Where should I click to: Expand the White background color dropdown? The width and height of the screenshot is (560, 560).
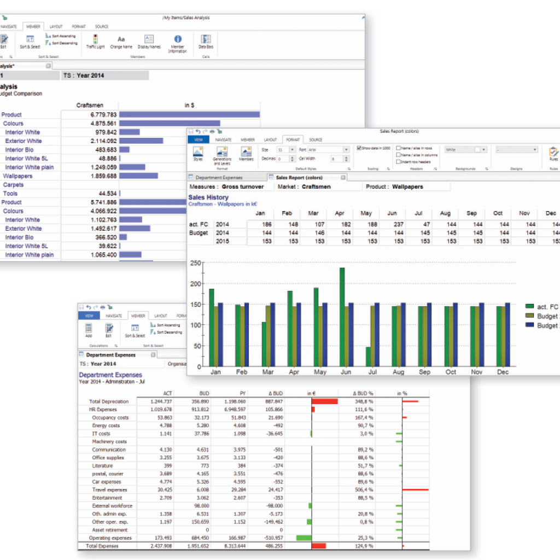[484, 149]
